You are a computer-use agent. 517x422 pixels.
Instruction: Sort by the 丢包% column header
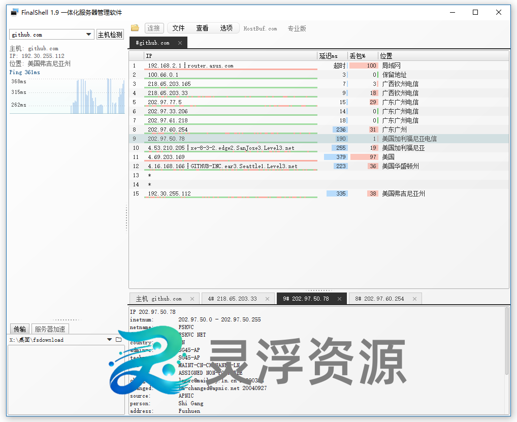pos(363,56)
